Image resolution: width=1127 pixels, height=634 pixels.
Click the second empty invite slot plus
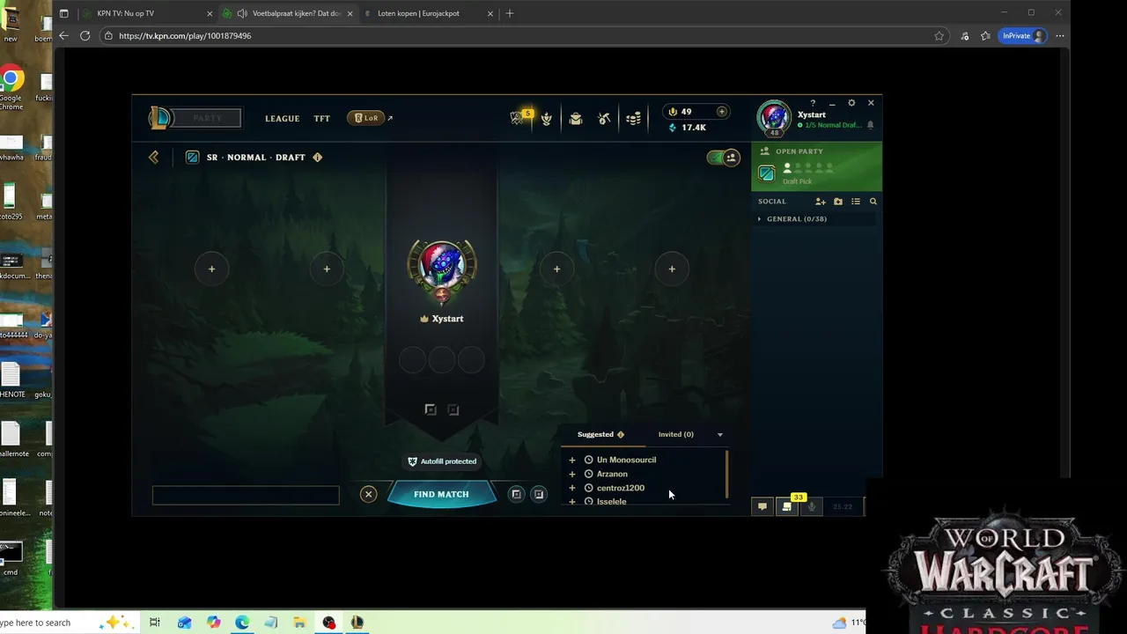327,269
